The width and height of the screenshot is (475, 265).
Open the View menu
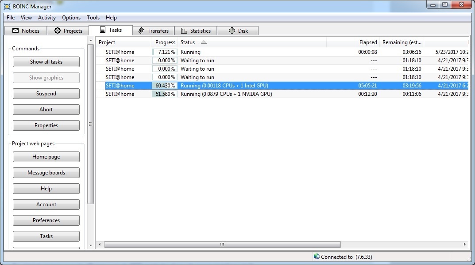coord(26,18)
